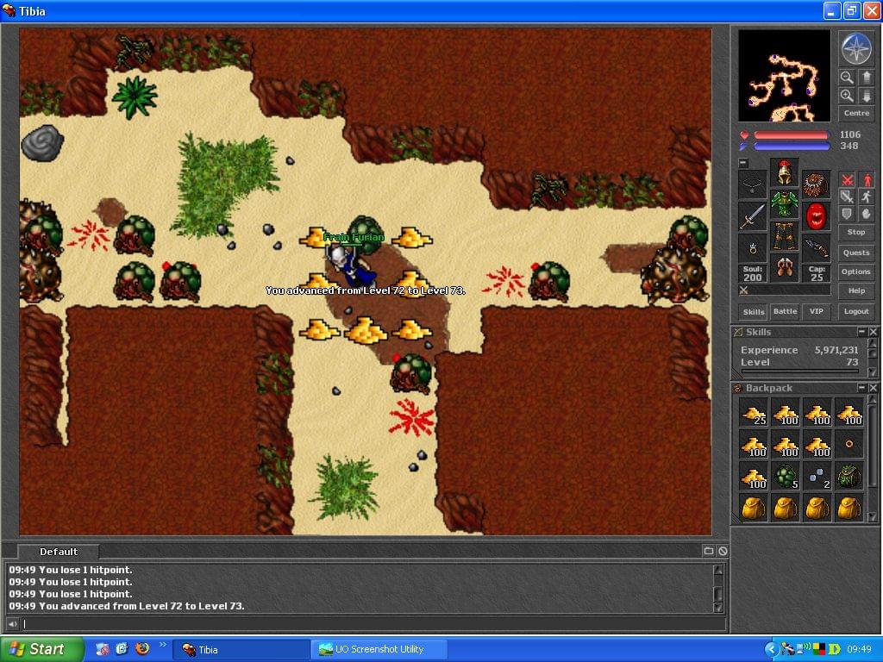Image resolution: width=883 pixels, height=662 pixels.
Task: Toggle secure mode hand icon
Action: [867, 214]
